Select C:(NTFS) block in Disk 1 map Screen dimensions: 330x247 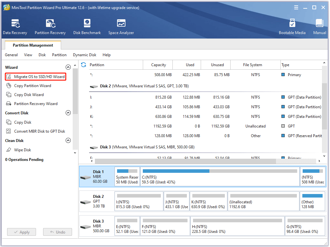220,177
